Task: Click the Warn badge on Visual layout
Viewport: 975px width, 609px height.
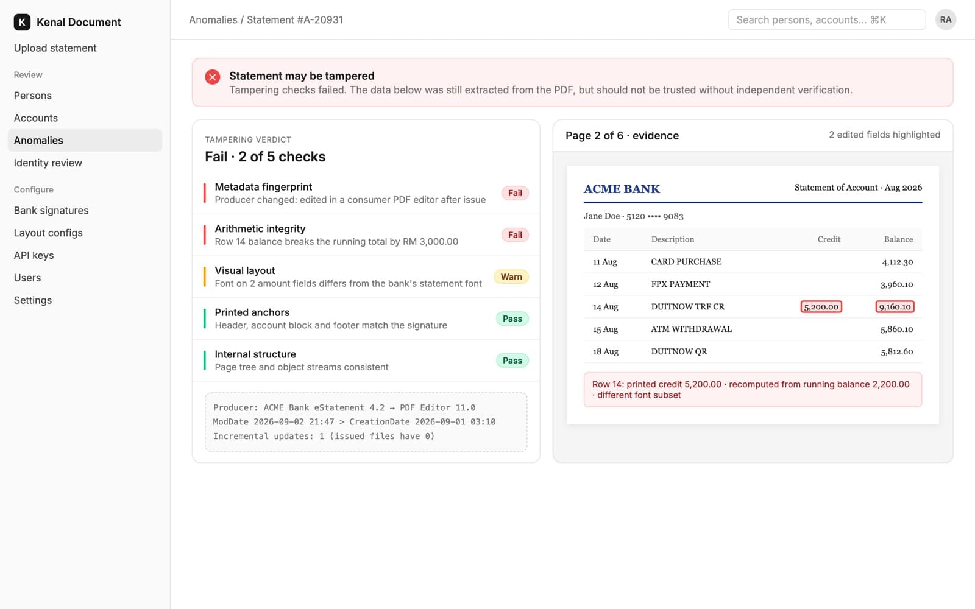Action: click(511, 276)
